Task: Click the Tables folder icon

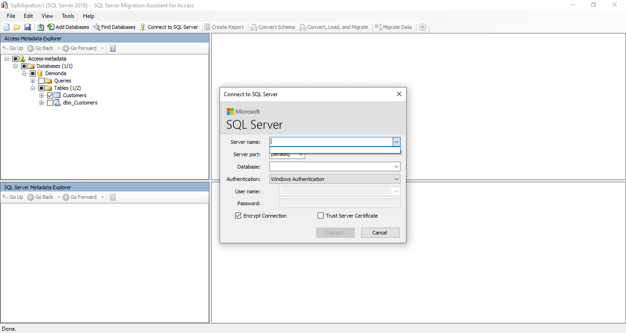Action: (x=49, y=88)
